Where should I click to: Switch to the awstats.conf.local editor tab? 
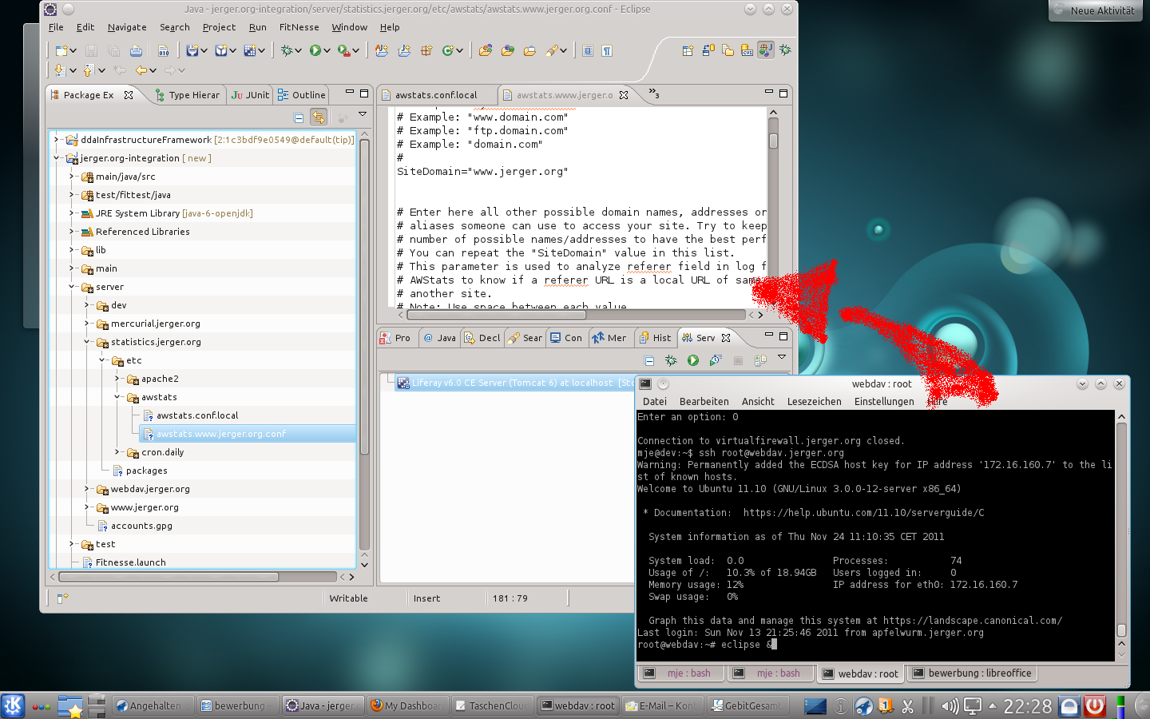(436, 94)
